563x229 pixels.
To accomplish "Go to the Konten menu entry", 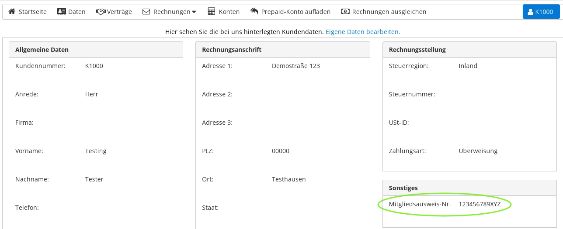I will coord(229,12).
